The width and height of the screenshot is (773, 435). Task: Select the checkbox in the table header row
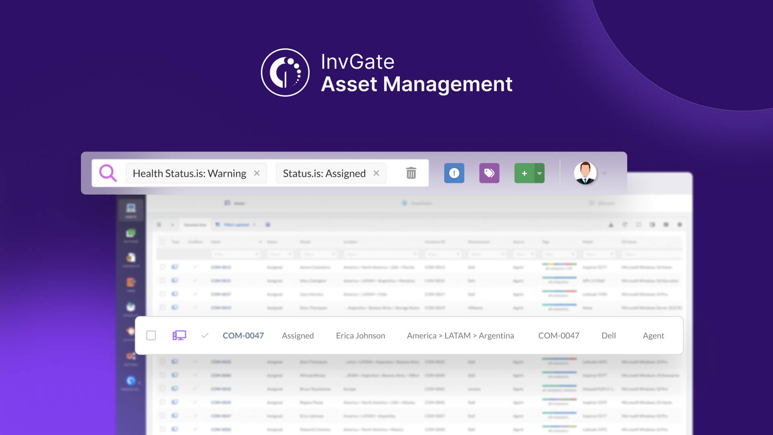click(x=163, y=242)
